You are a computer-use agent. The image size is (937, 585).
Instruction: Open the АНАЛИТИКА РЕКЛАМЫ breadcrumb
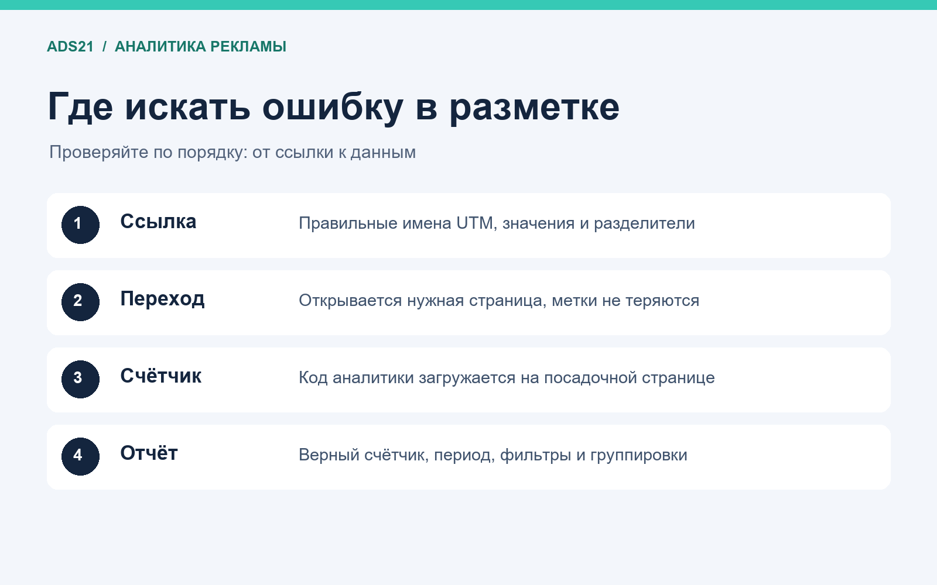click(200, 47)
